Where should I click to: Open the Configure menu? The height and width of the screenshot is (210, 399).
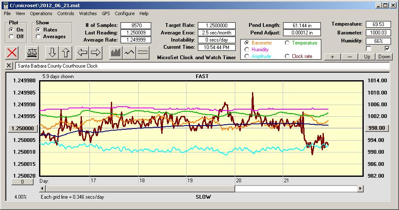(124, 13)
